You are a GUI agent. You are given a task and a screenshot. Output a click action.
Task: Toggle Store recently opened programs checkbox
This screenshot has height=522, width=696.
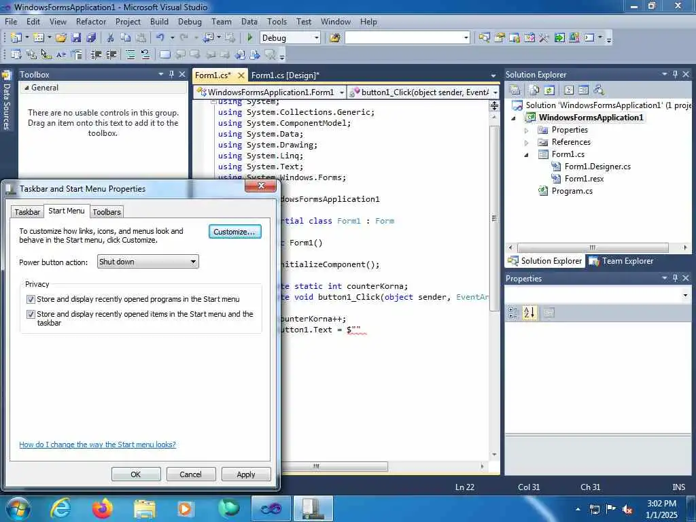pyautogui.click(x=31, y=299)
